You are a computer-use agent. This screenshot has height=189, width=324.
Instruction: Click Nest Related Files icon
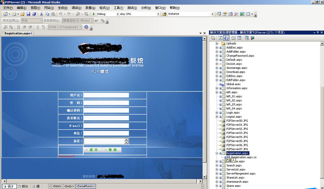pyautogui.click(x=226, y=38)
